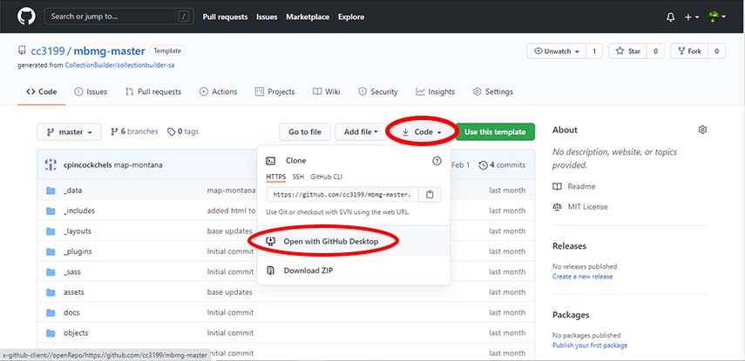This screenshot has width=745, height=361.
Task: Select the SSH clone tab
Action: [x=299, y=176]
